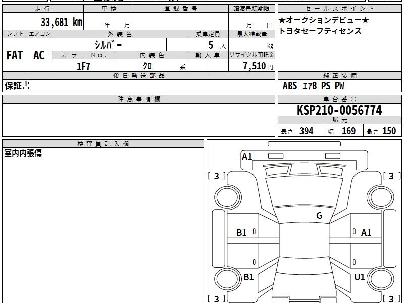Viewport: 404px width, 303px height.
Task: Select chassis number KSP210-0056774
Action: (339, 110)
